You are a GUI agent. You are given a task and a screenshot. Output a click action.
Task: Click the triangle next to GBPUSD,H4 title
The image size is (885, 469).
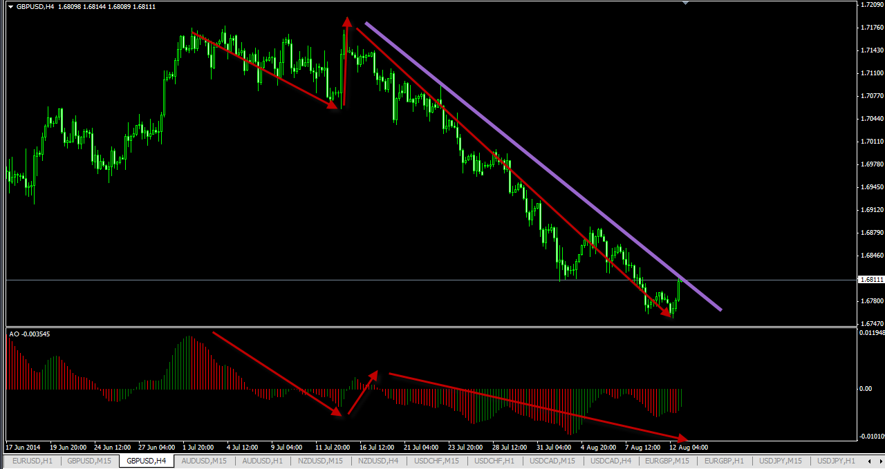click(x=10, y=7)
